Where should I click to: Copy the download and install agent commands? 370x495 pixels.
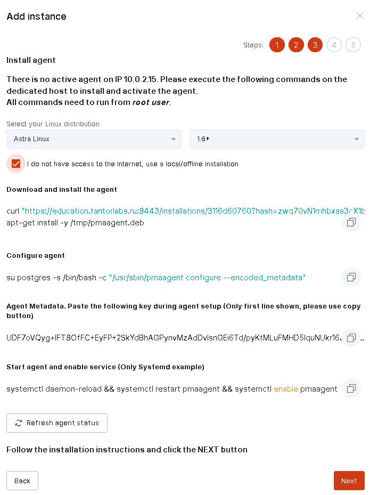[x=351, y=223]
